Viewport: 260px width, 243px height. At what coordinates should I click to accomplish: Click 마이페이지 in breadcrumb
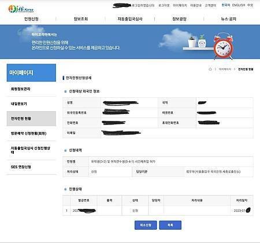click(225, 69)
